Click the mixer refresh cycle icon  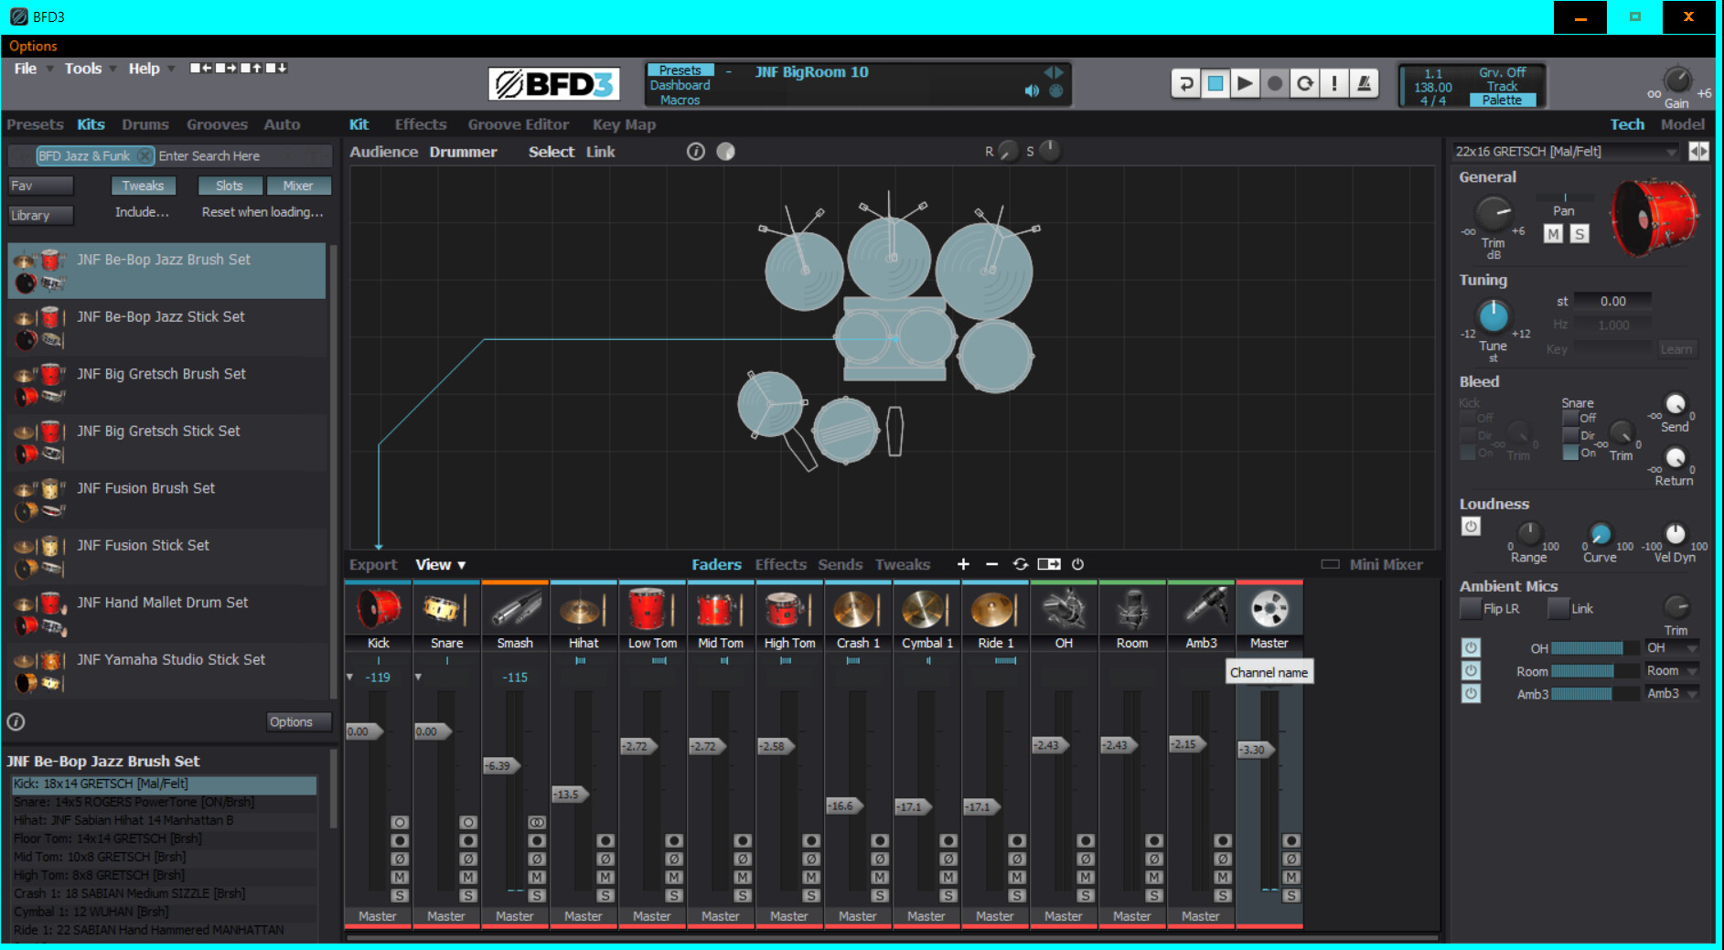1021,564
